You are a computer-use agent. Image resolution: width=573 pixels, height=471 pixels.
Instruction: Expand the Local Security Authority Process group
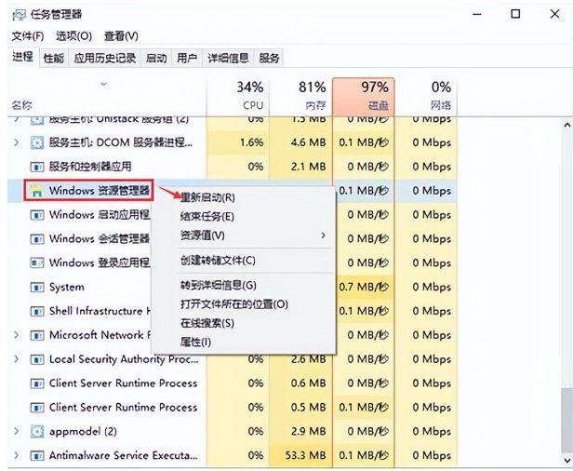tap(17, 359)
